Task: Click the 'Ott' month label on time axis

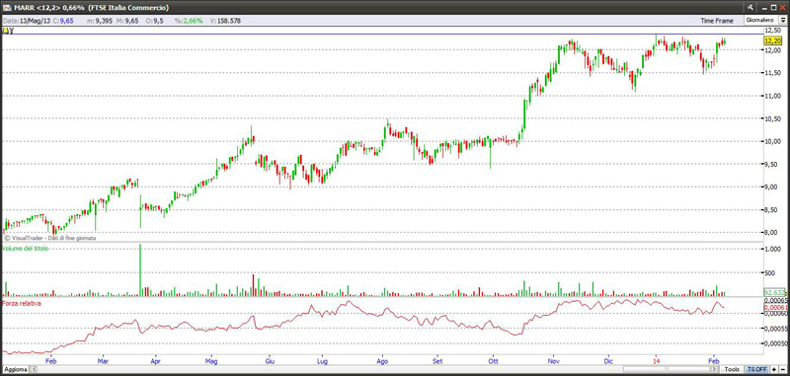Action: (492, 361)
